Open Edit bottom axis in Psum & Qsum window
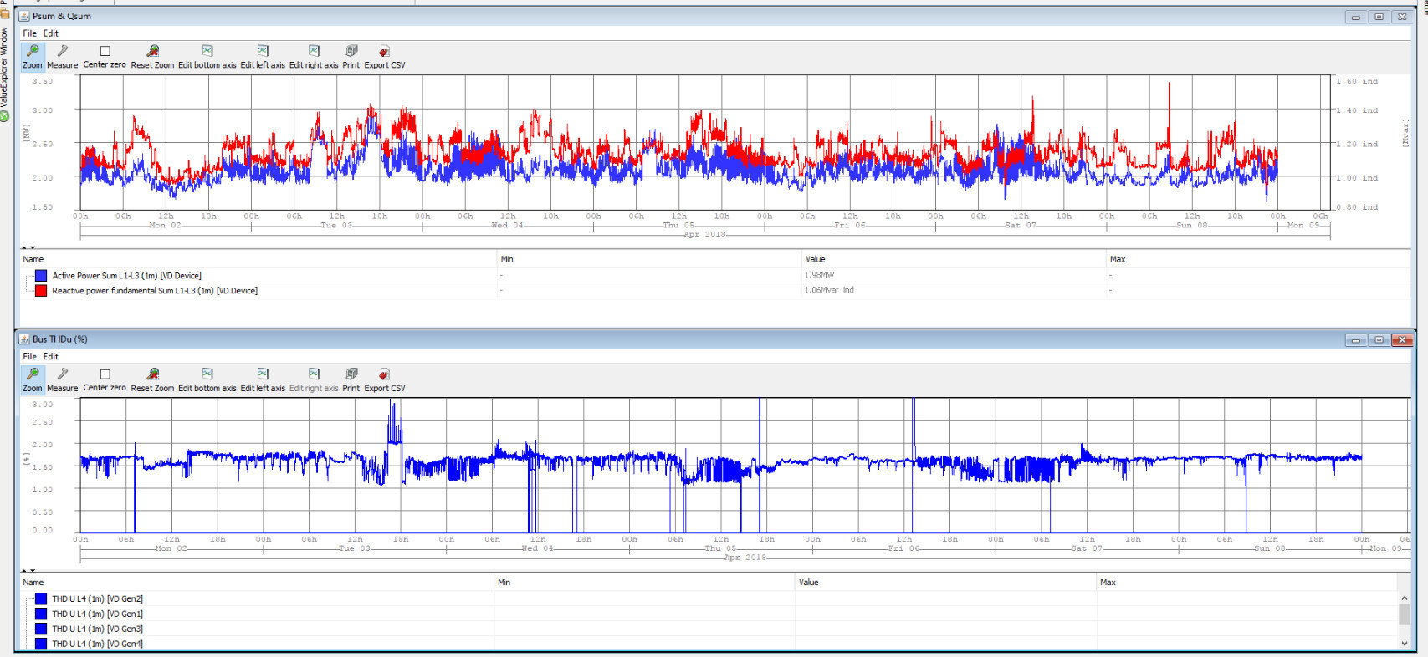 pyautogui.click(x=207, y=57)
